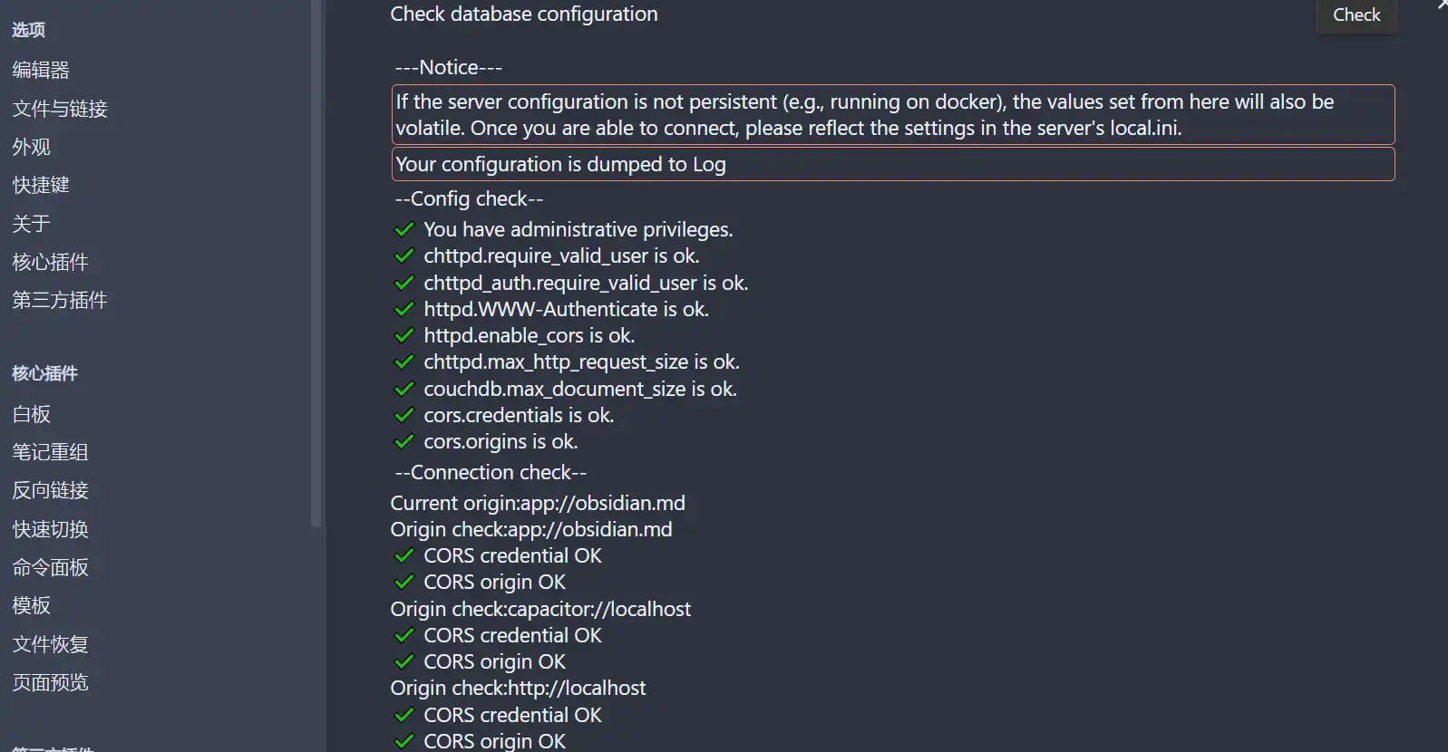Click checkmark icon next to cors.origins is ok

click(x=404, y=441)
